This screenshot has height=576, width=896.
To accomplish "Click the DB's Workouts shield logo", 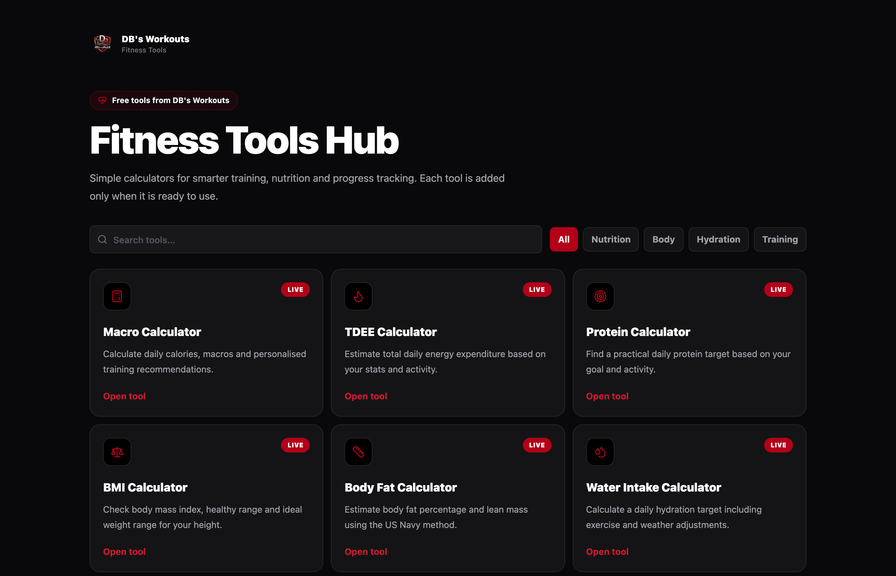I will [102, 44].
